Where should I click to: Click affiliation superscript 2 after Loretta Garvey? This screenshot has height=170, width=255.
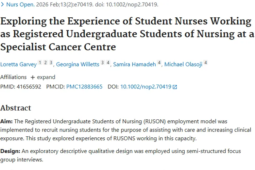tap(45, 63)
